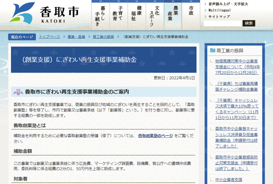Open 音声読み上げ・文字拡大 link

[x=228, y=4]
